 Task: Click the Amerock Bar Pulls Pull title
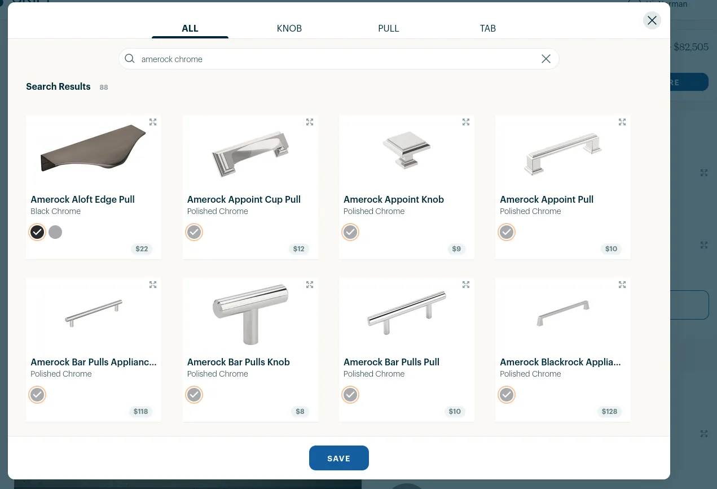tap(392, 362)
